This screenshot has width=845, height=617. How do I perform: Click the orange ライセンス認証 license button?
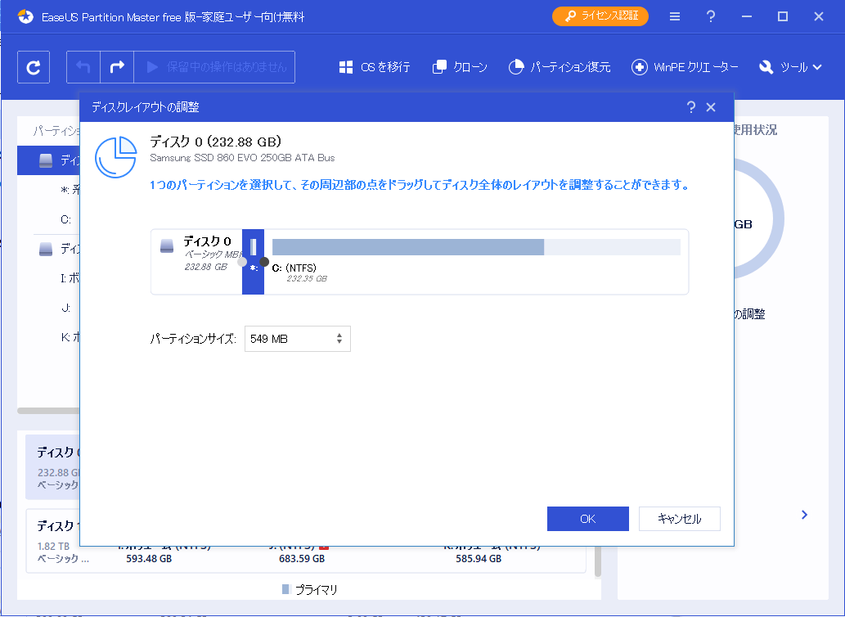[x=600, y=16]
